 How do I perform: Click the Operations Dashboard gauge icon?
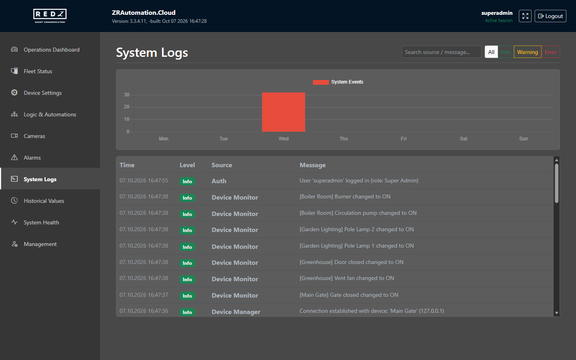[14, 50]
